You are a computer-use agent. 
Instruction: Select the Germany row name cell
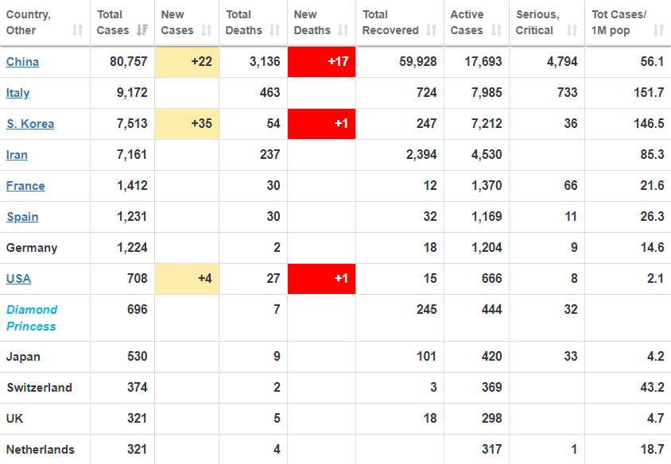[x=32, y=248]
